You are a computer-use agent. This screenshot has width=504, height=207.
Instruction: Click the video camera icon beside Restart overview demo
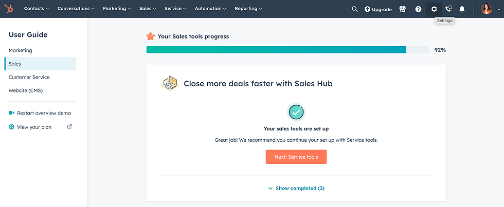pos(11,113)
